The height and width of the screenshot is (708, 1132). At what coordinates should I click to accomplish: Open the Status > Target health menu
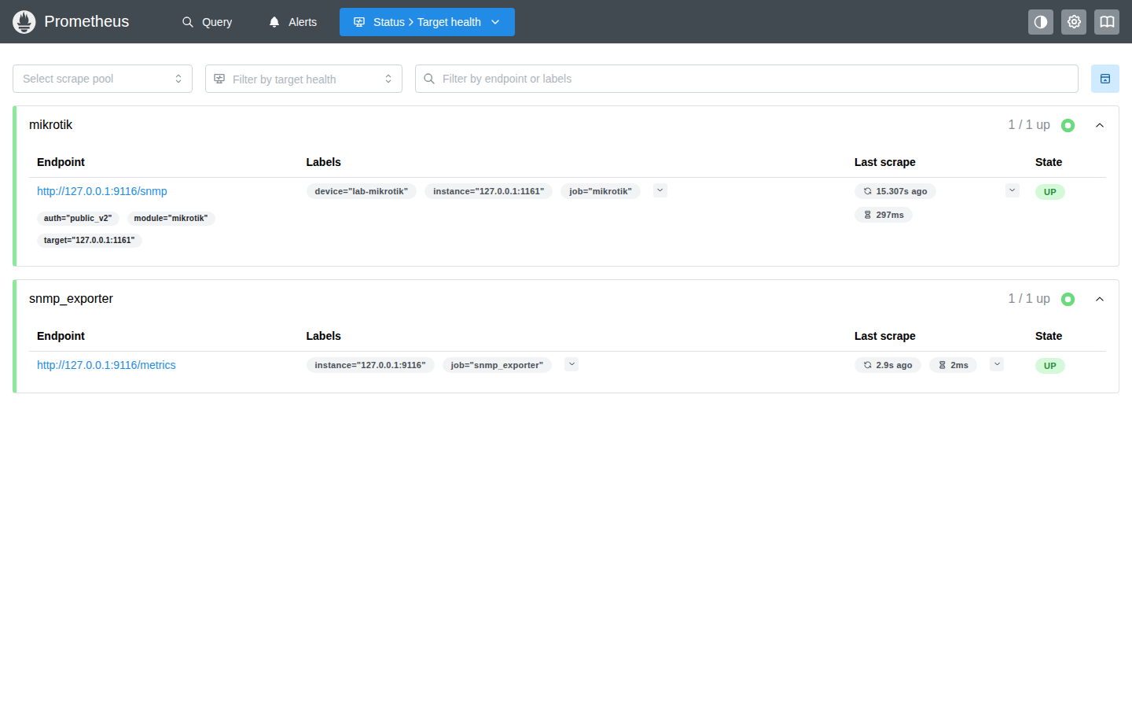click(427, 22)
